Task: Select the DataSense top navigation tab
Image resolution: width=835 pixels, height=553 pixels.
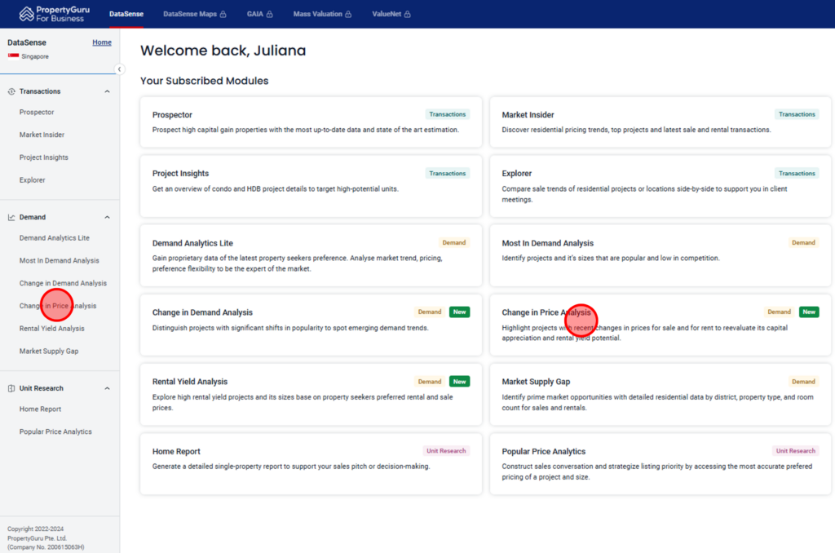Action: (x=126, y=14)
